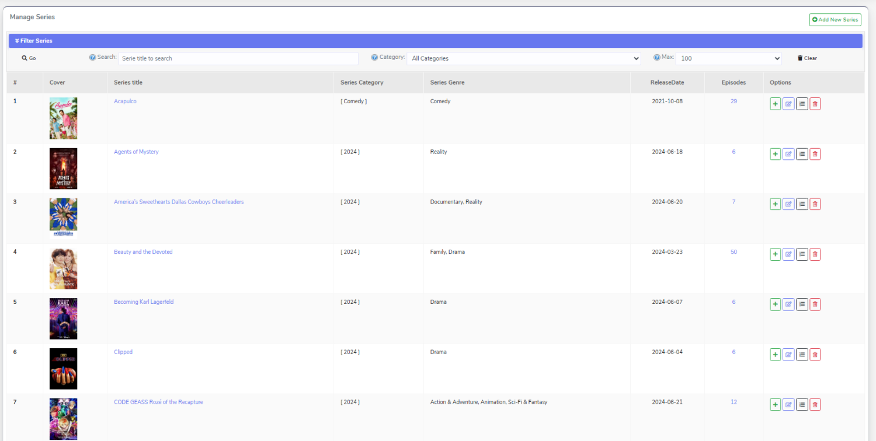Collapse the Filter Series panel
Image resolution: width=876 pixels, height=441 pixels.
tap(34, 41)
